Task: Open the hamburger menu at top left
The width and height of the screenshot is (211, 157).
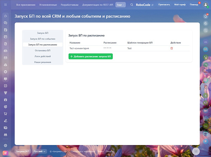Action: coord(6,5)
